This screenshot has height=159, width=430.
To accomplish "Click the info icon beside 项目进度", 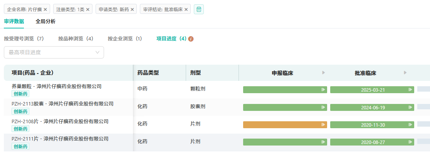I will pos(191,39).
